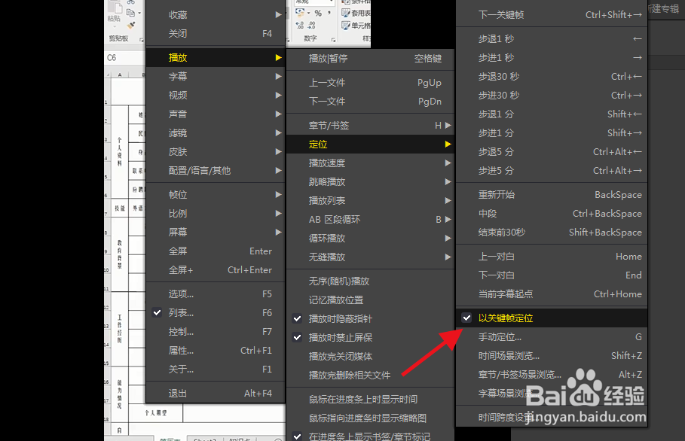
Task: Open the 视频 submenu
Action: (216, 95)
